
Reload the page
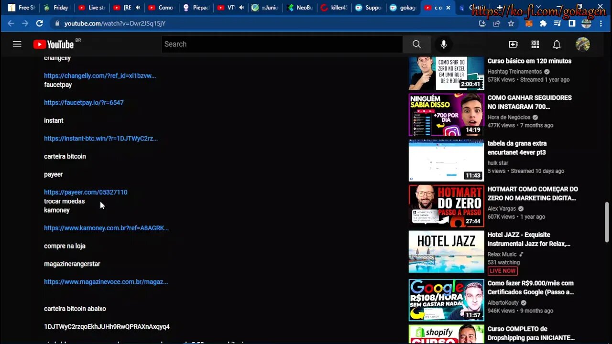pos(40,23)
